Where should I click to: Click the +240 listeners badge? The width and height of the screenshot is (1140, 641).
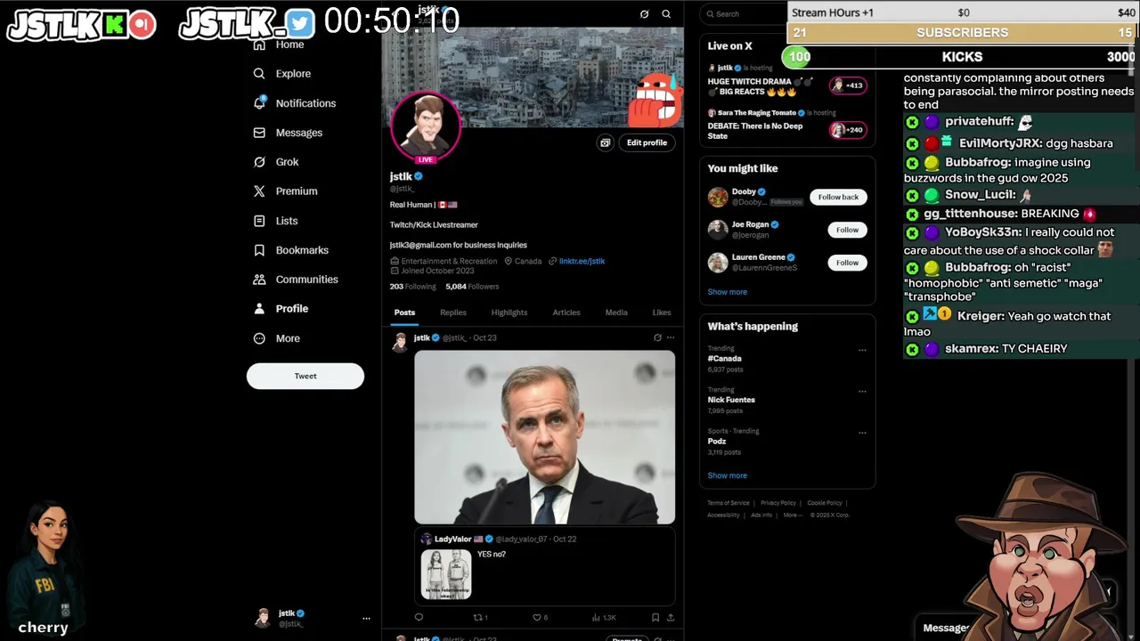[x=847, y=130]
